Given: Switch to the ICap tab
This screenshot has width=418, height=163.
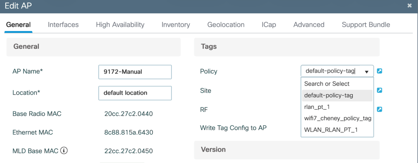Looking at the screenshot, I should click(269, 24).
